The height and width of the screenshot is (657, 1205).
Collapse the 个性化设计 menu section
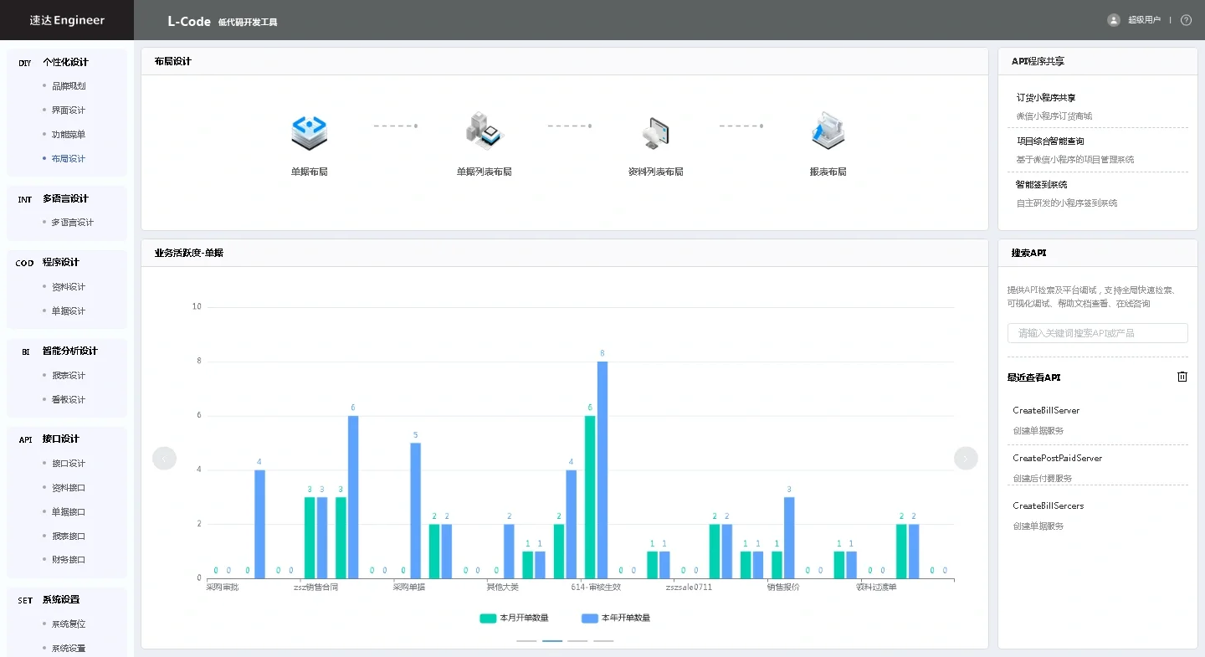pos(66,62)
